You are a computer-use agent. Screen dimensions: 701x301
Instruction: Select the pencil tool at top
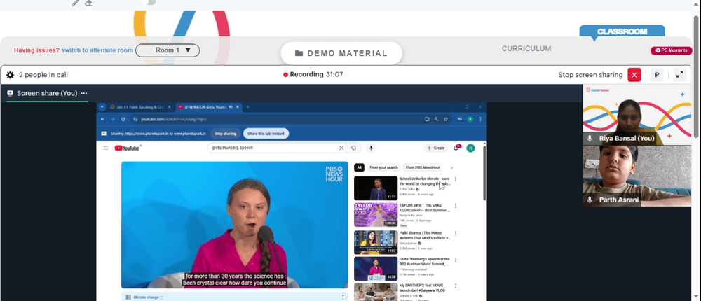[75, 3]
